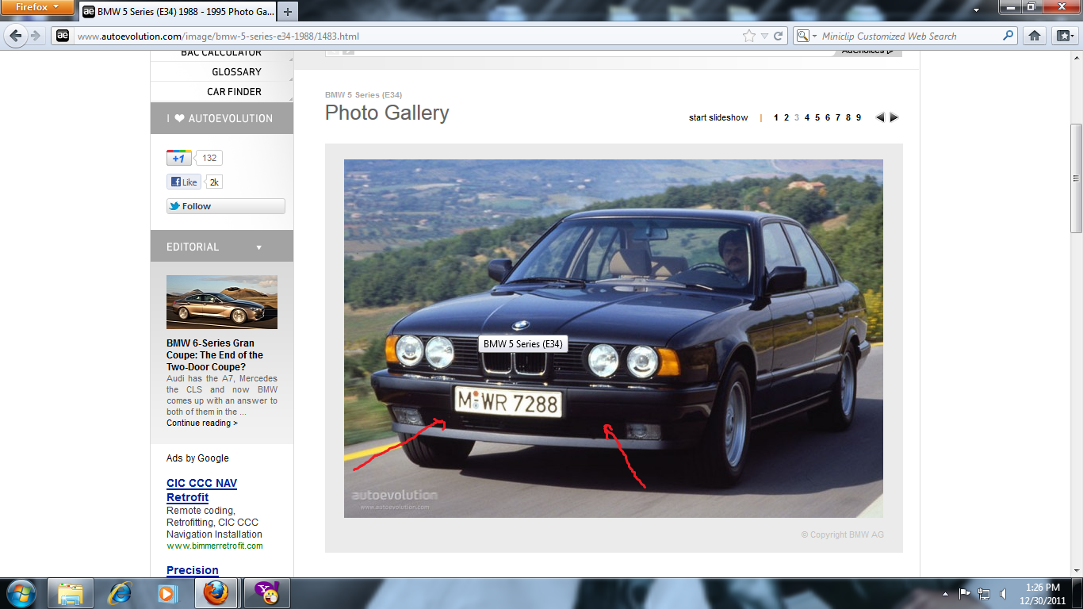This screenshot has height=609, width=1083.
Task: Open Windows Media Player from the taskbar
Action: pyautogui.click(x=167, y=593)
